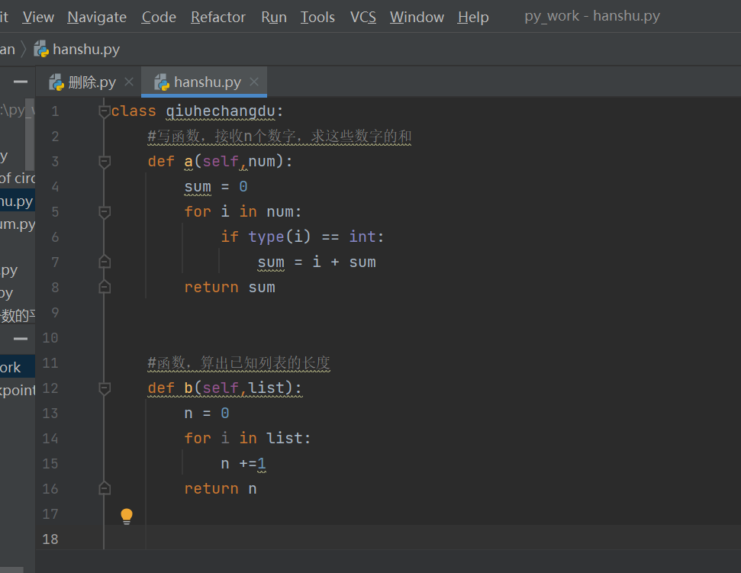The height and width of the screenshot is (573, 741).
Task: Select the file ending um.py in project tree
Action: click(x=18, y=224)
